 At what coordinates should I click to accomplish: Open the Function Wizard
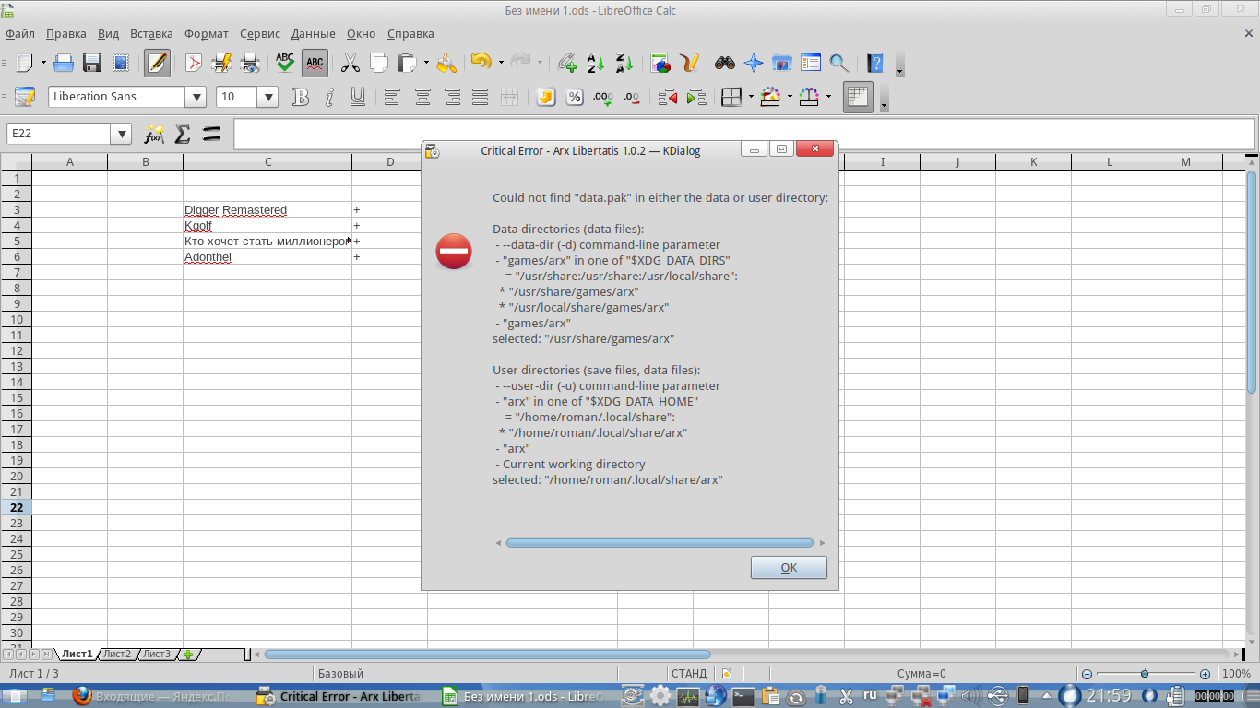[x=153, y=135]
